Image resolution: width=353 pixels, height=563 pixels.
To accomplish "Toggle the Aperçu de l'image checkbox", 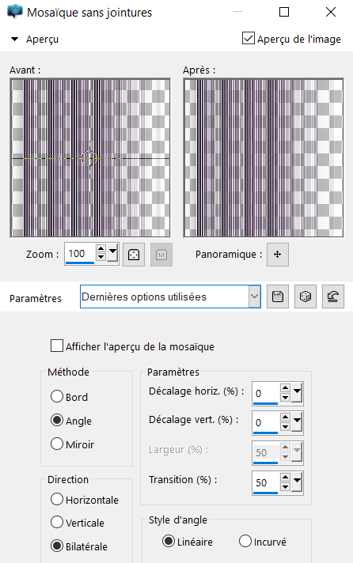I will [248, 38].
